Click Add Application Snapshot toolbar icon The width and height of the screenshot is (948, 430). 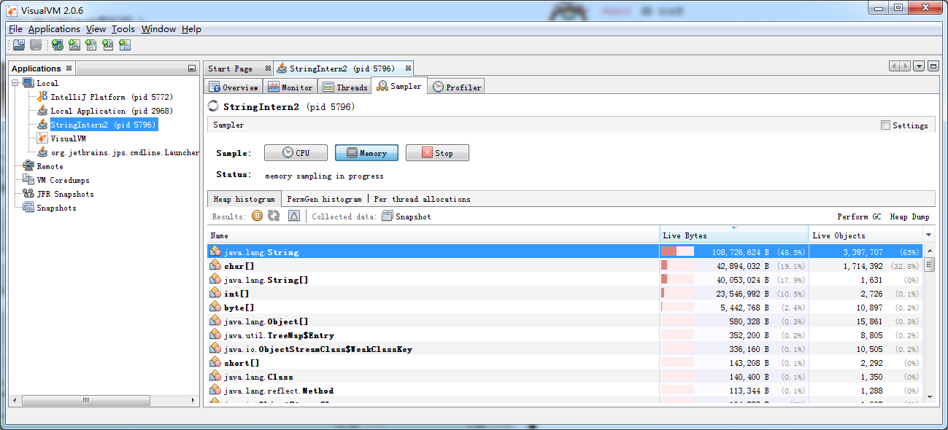[125, 45]
